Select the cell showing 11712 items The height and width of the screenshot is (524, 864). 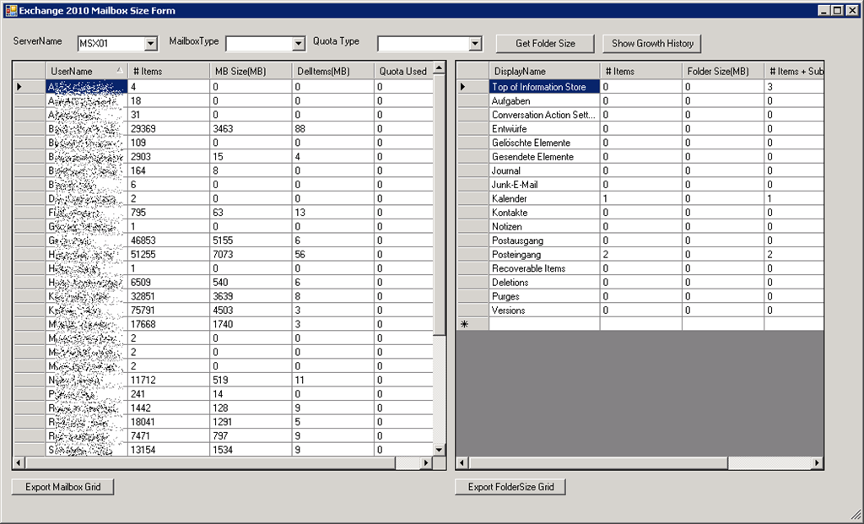pos(169,381)
